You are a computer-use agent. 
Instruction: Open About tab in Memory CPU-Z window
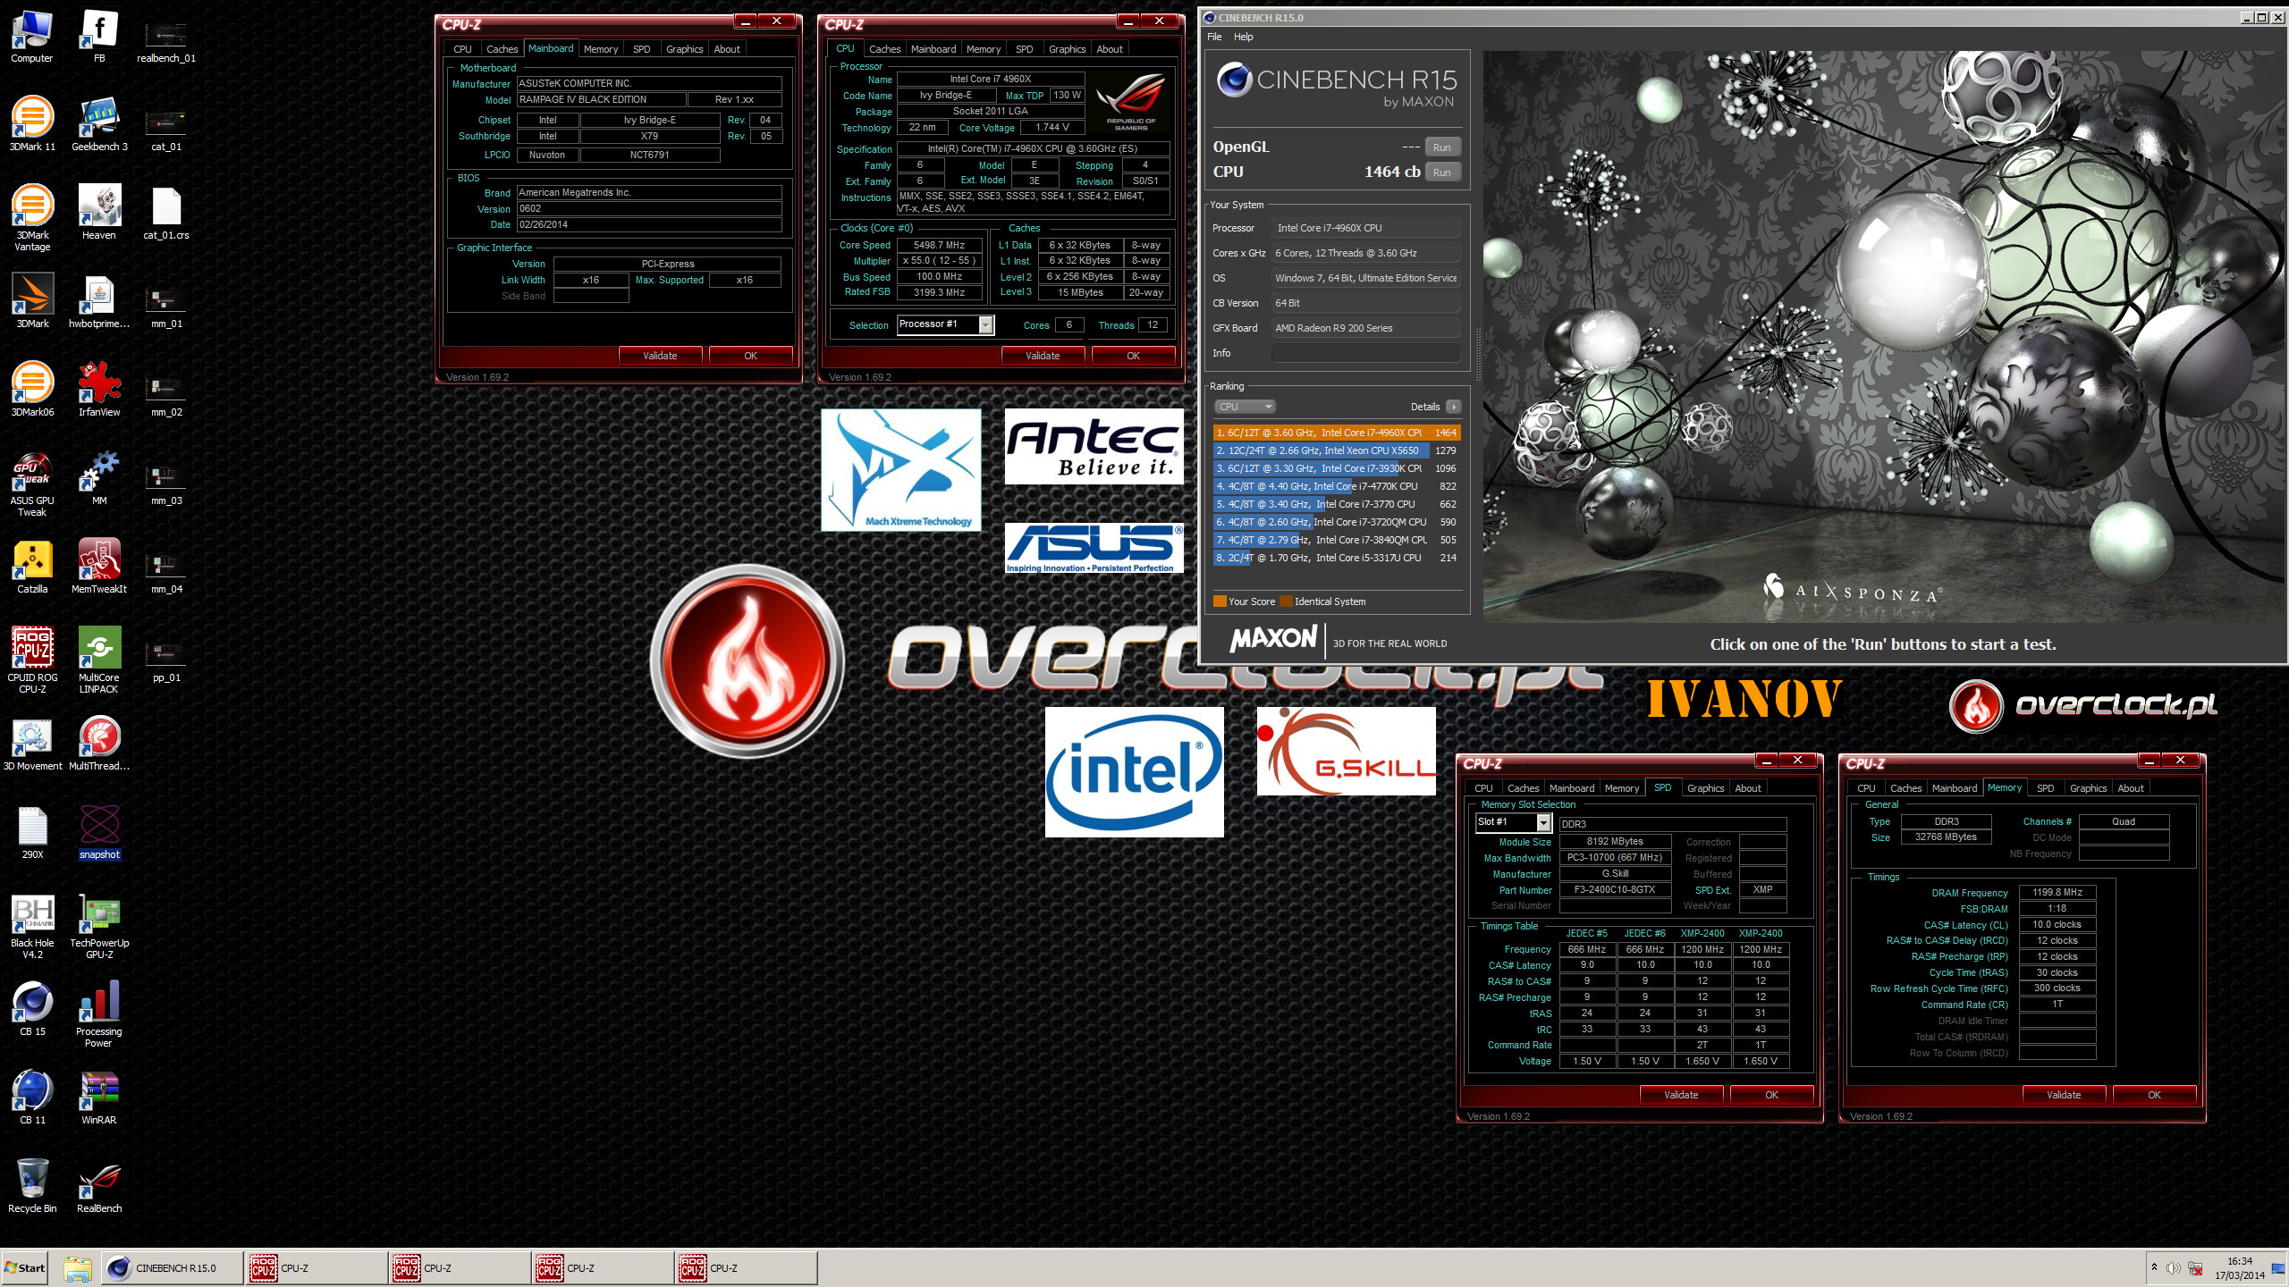(2131, 788)
